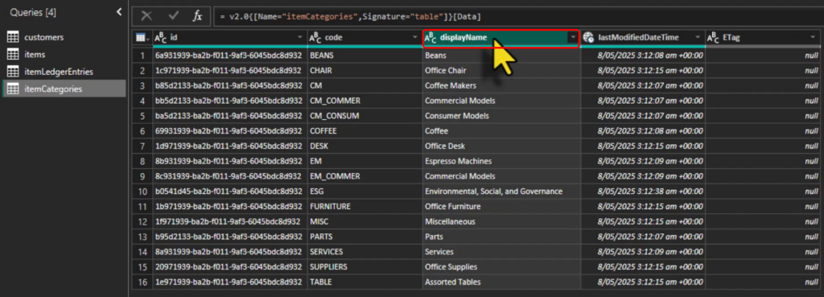This screenshot has width=824, height=297.
Task: Click the cancel X icon in formula bar
Action: [146, 16]
